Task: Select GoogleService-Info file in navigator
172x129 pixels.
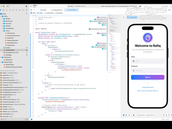Action: point(12,52)
